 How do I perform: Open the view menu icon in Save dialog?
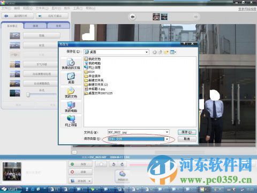pyautogui.click(x=173, y=52)
